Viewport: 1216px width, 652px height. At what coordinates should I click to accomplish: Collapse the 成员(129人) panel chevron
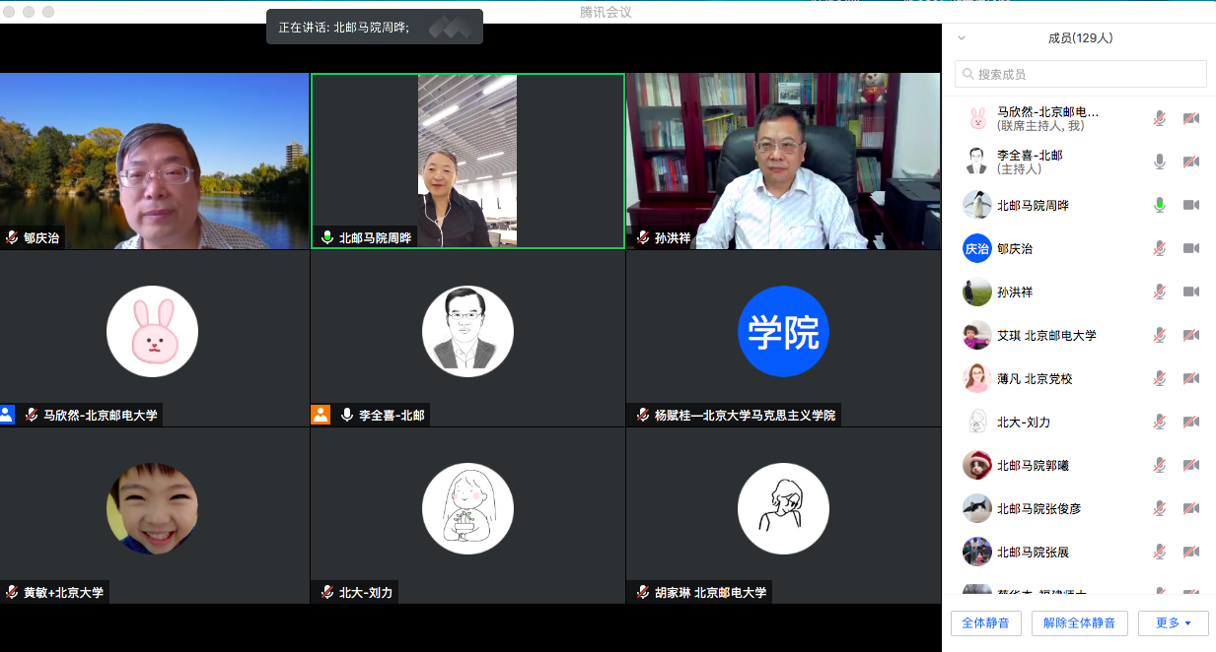(x=962, y=38)
